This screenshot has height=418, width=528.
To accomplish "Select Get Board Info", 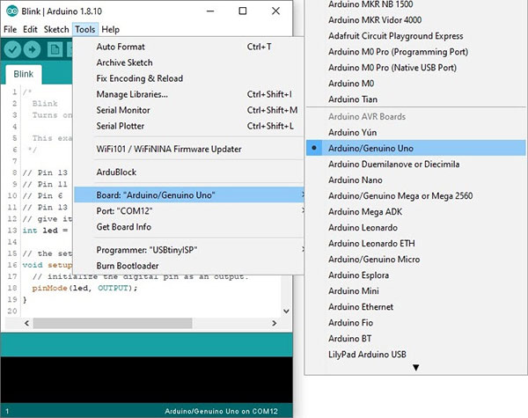I will pos(188,227).
